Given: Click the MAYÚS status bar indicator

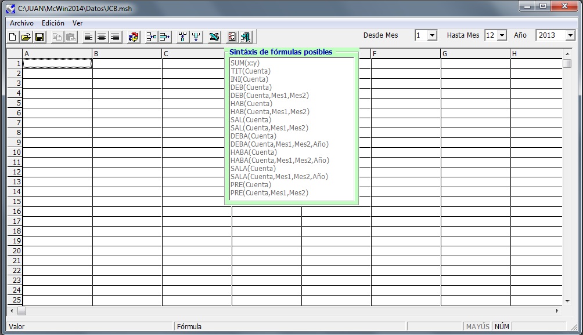Looking at the screenshot, I should coord(477,326).
